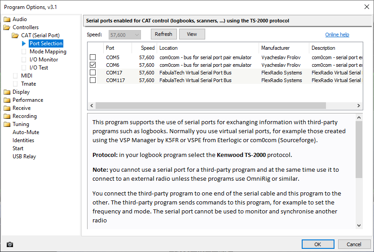Click the Receive folder icon
The height and width of the screenshot is (252, 374).
tap(7, 108)
